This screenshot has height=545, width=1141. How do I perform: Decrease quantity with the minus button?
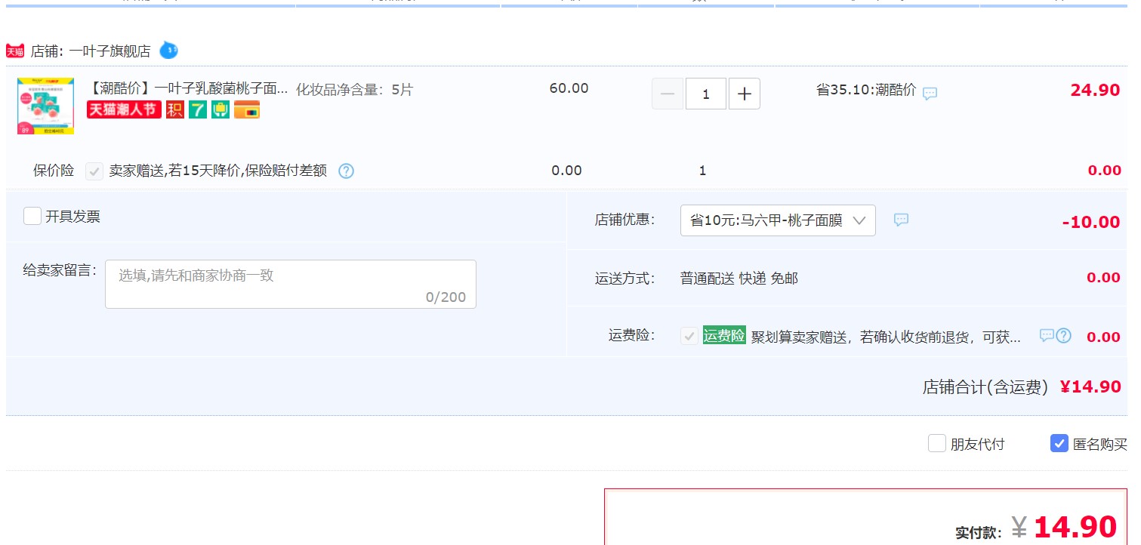[x=668, y=94]
